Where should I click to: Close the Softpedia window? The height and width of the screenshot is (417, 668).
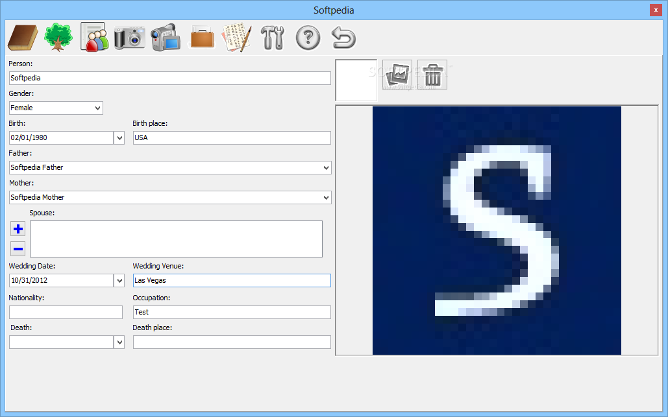(x=656, y=10)
